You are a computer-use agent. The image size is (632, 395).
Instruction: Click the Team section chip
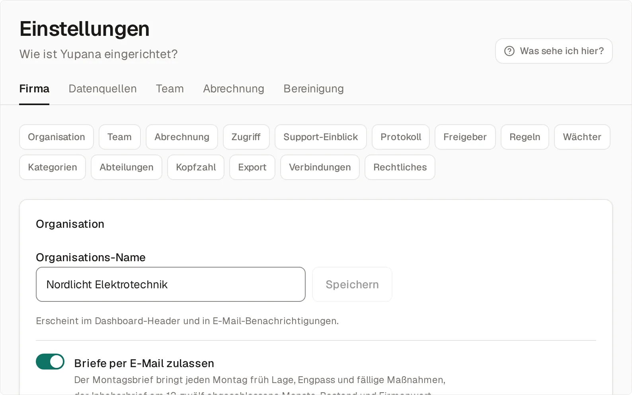pyautogui.click(x=119, y=137)
